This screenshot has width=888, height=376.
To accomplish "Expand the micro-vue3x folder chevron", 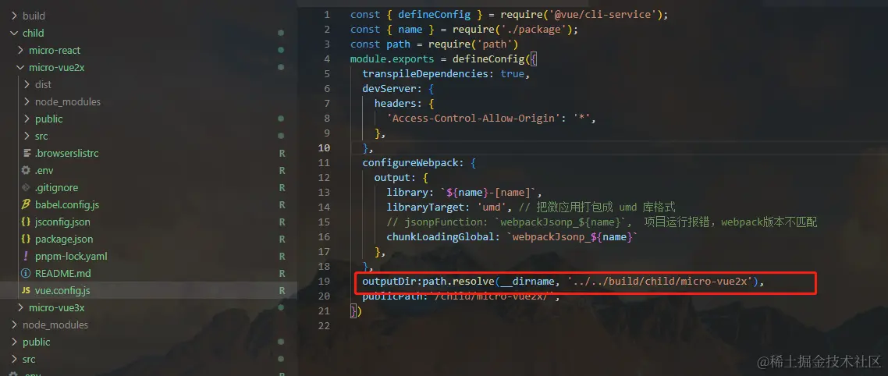I will [20, 307].
